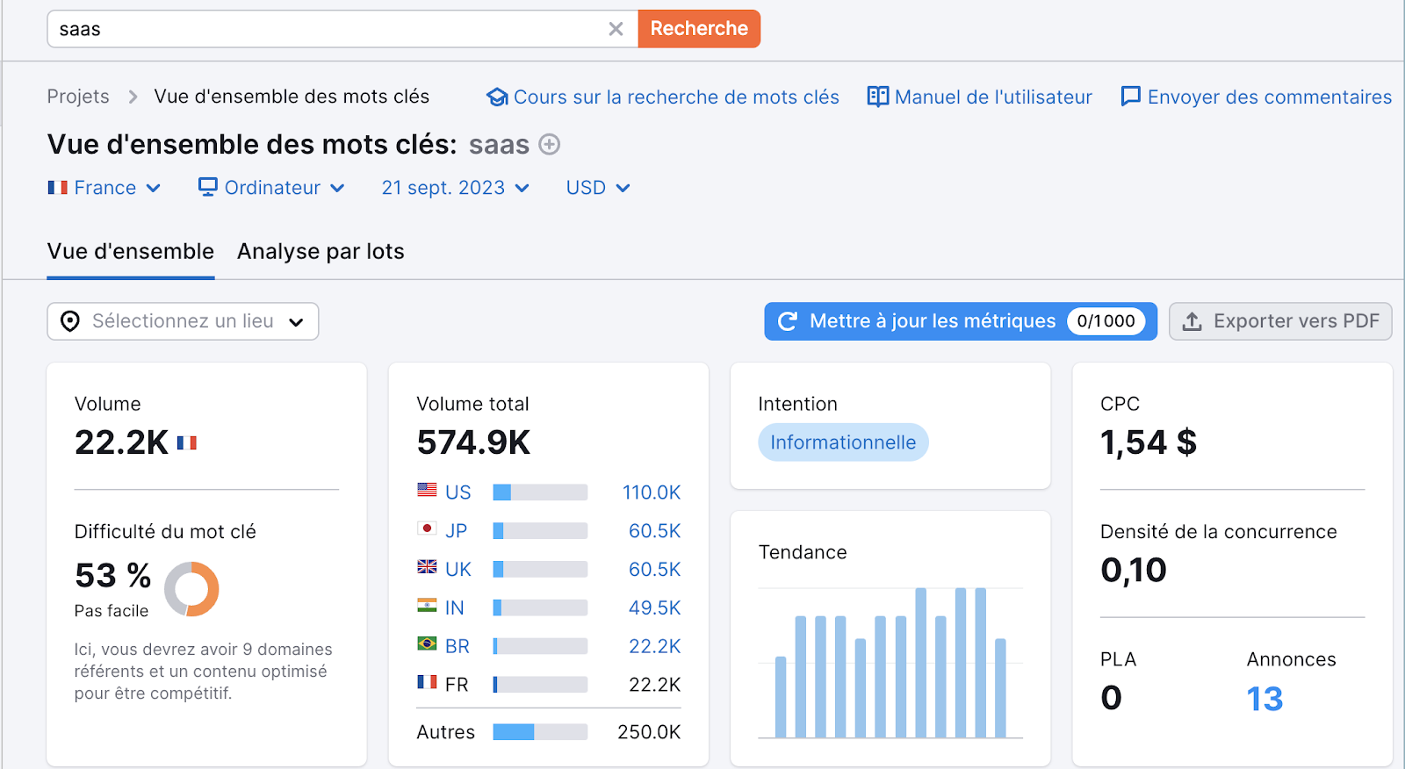Click the upload export icon
This screenshot has height=769, width=1405.
(1192, 321)
